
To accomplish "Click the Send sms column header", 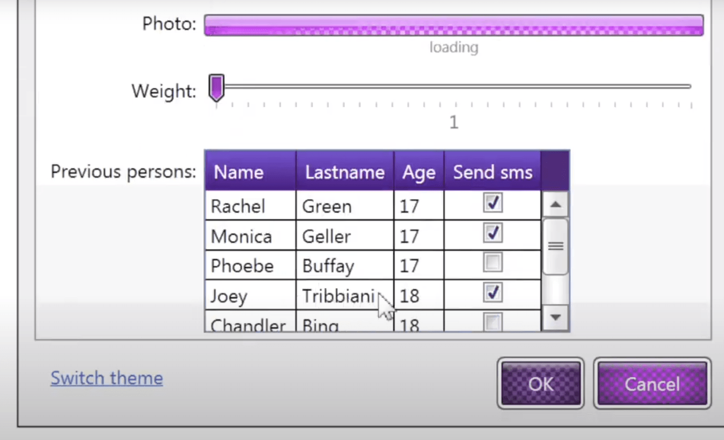I will click(x=492, y=172).
